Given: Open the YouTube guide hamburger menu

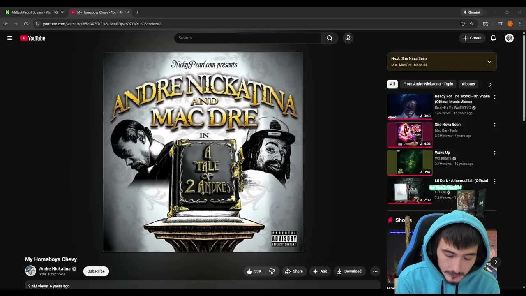Looking at the screenshot, I should [x=10, y=38].
